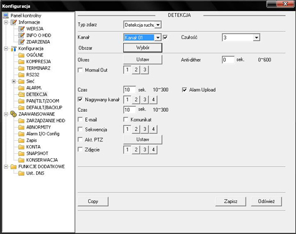Open the Czułość sensitivity dropdown
The image size is (296, 234).
click(257, 37)
